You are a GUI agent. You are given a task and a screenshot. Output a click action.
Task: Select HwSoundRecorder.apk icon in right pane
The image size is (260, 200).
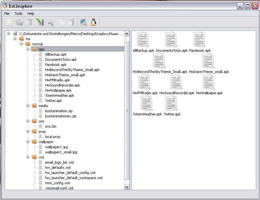[176, 82]
